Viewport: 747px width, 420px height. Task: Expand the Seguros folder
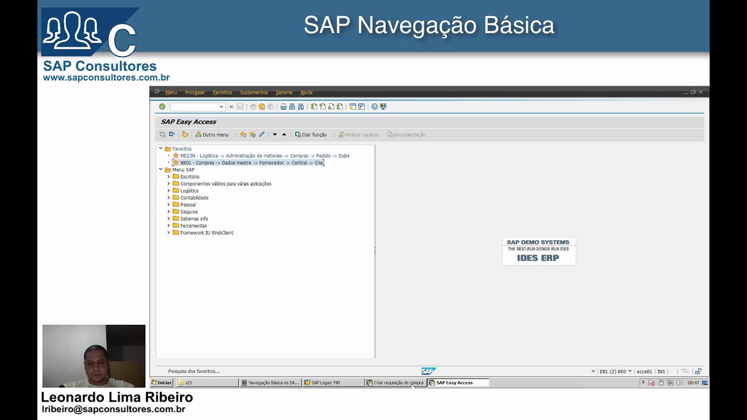[x=169, y=212]
